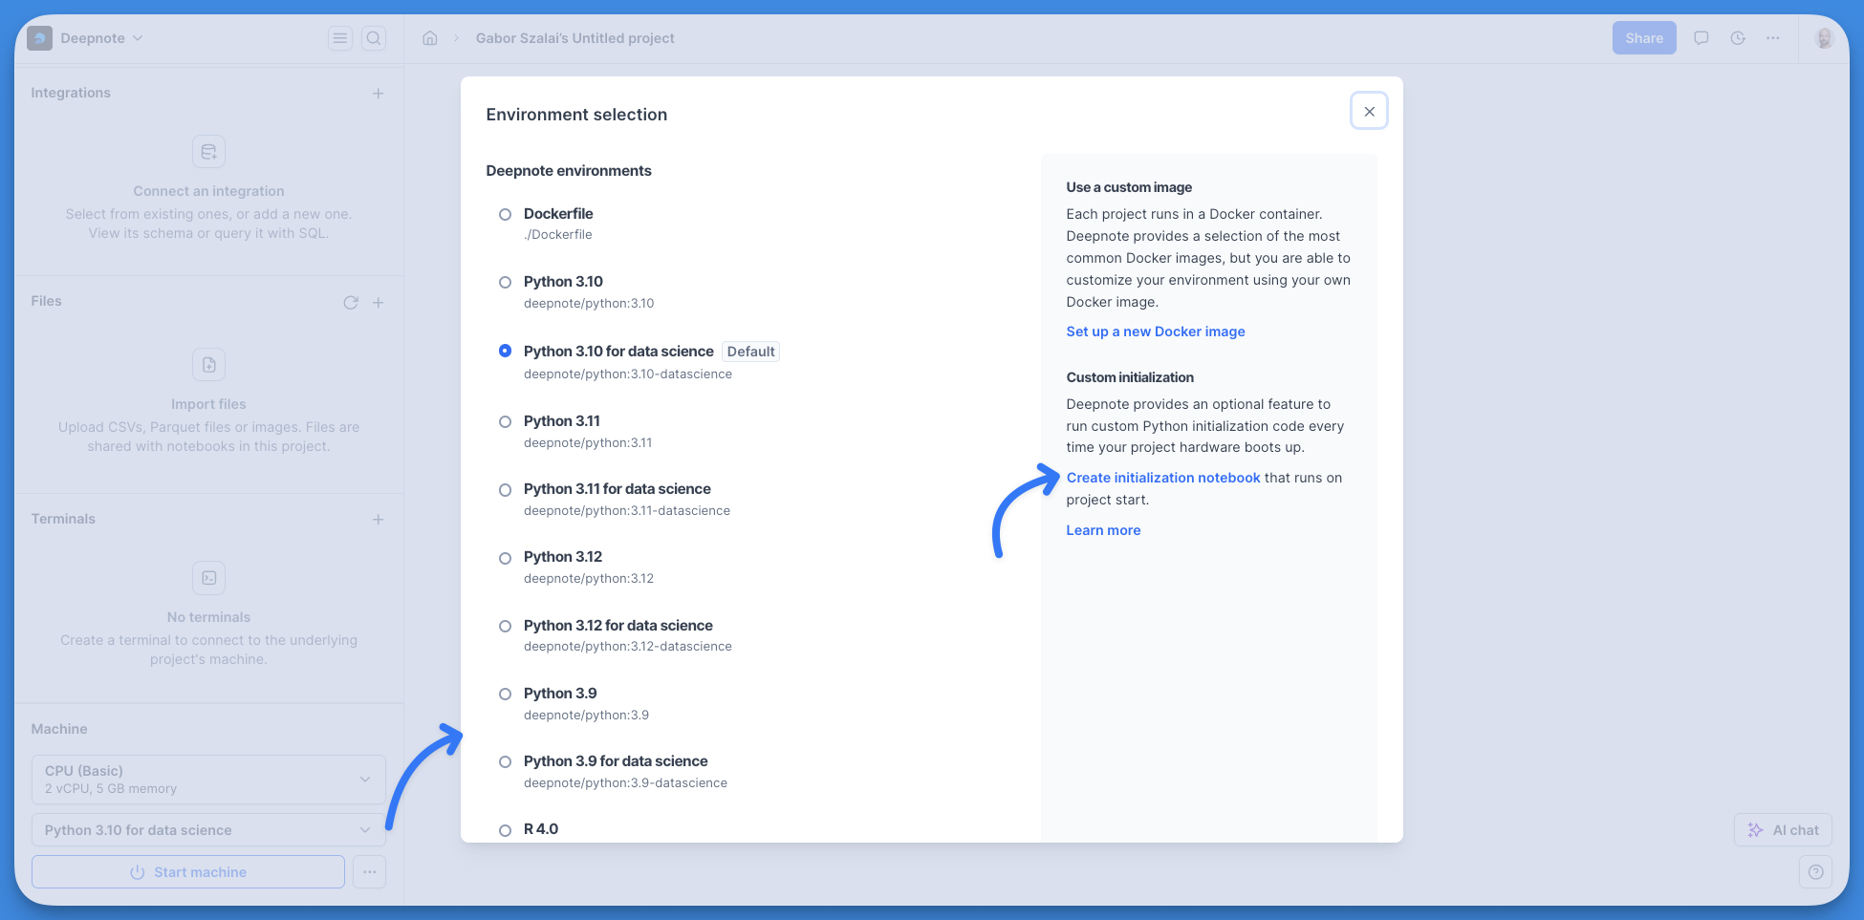This screenshot has width=1864, height=920.
Task: Open version history clock icon
Action: point(1738,38)
